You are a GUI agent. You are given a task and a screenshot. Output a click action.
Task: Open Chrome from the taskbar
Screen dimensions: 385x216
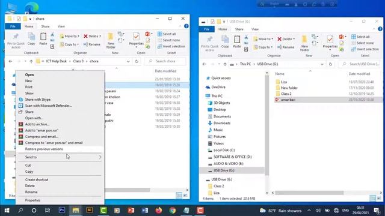coord(173,210)
